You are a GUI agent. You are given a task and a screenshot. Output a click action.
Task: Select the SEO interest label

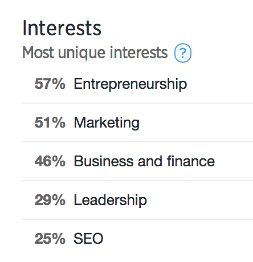[88, 239]
